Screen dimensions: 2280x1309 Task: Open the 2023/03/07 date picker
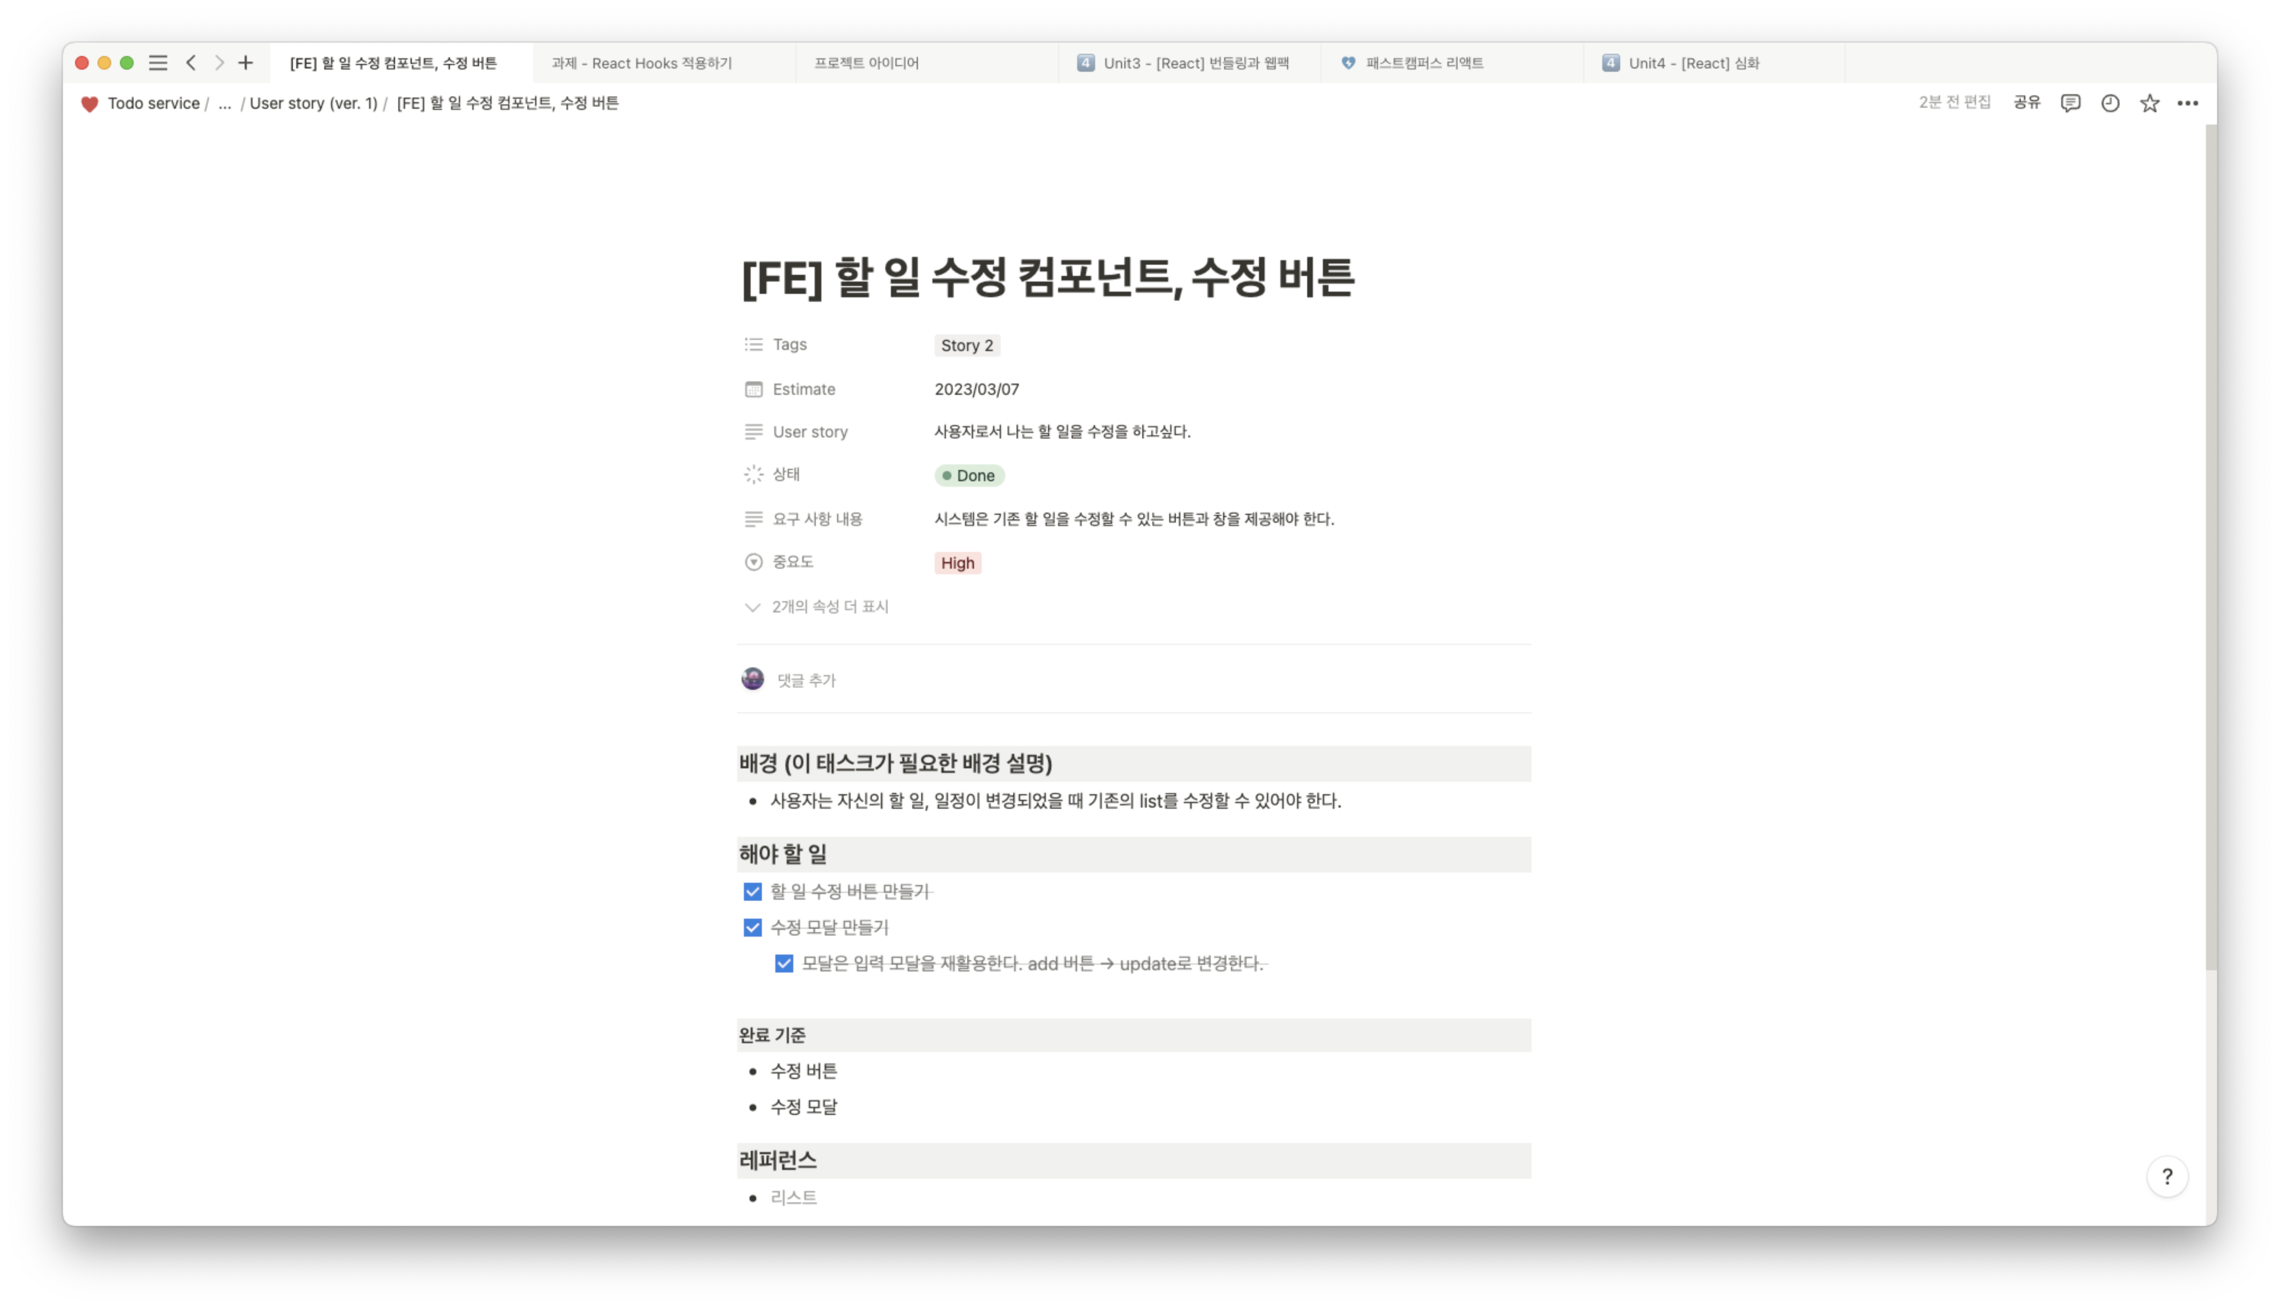[976, 389]
